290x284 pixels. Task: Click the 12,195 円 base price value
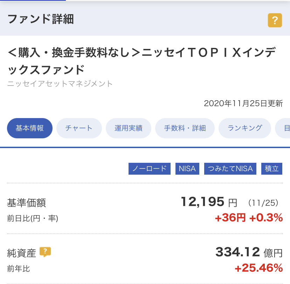(x=209, y=202)
